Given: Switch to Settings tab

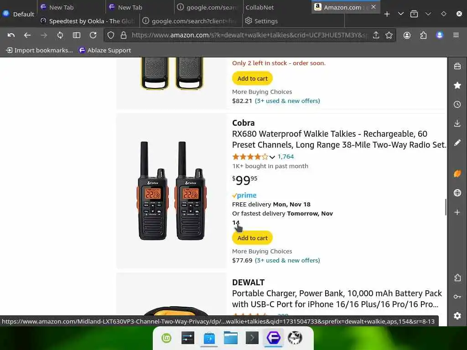Looking at the screenshot, I should coord(293,21).
